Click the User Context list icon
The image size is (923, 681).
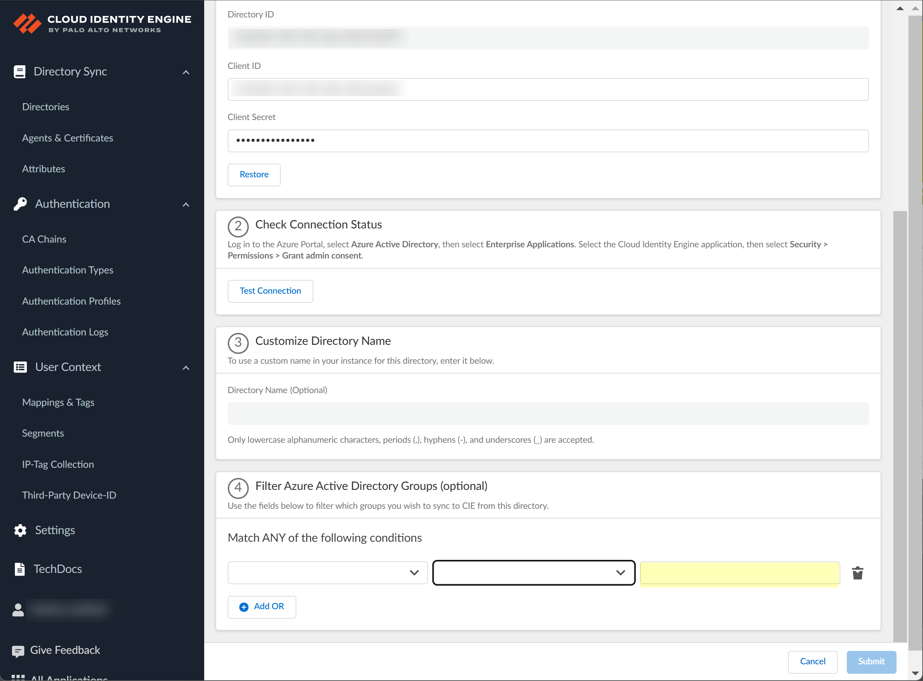[20, 367]
